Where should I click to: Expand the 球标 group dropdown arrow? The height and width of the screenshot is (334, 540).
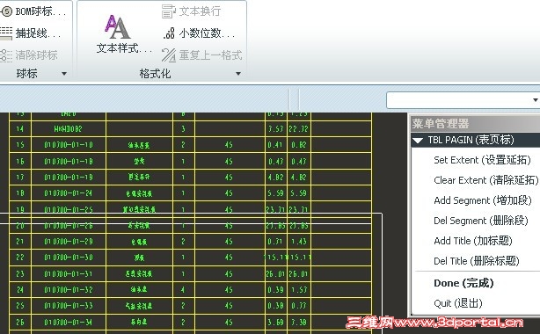pyautogui.click(x=64, y=73)
